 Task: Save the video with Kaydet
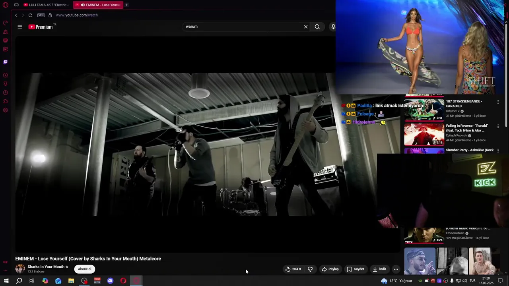356,269
